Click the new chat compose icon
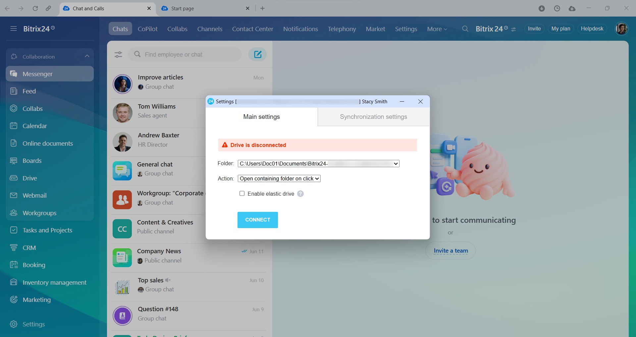The width and height of the screenshot is (636, 337). coord(257,54)
